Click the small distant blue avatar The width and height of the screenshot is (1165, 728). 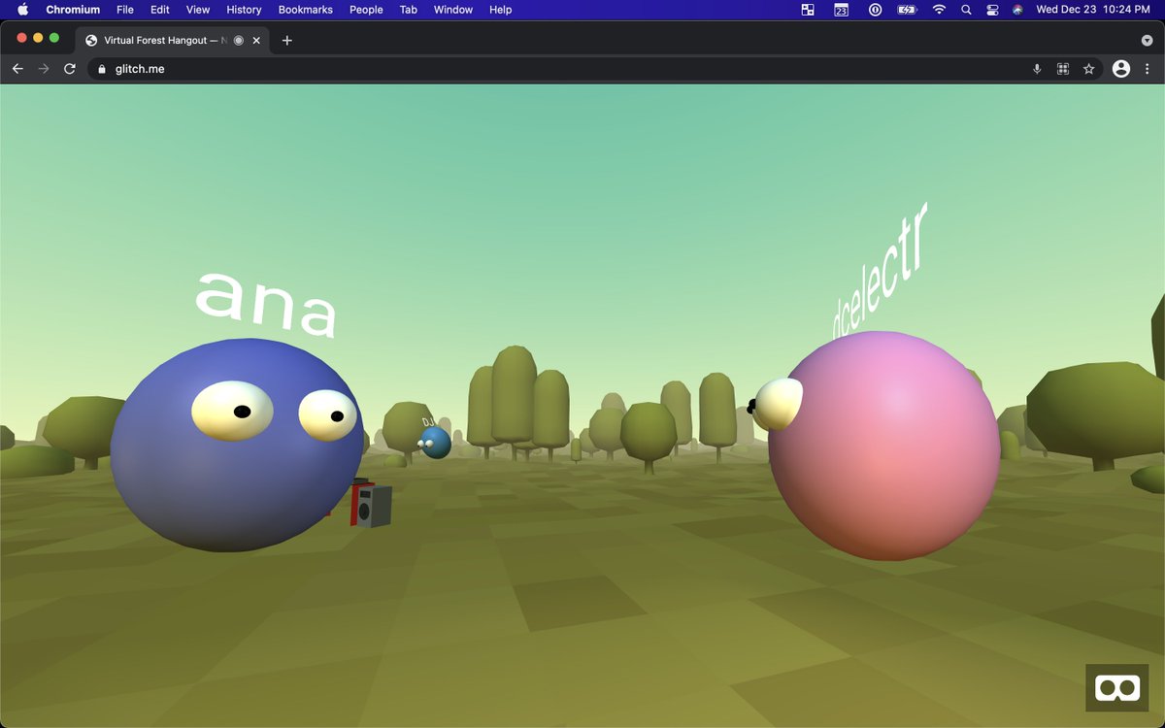(x=435, y=443)
